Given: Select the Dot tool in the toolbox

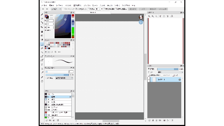Looking at the screenshot, I should 42,22.
